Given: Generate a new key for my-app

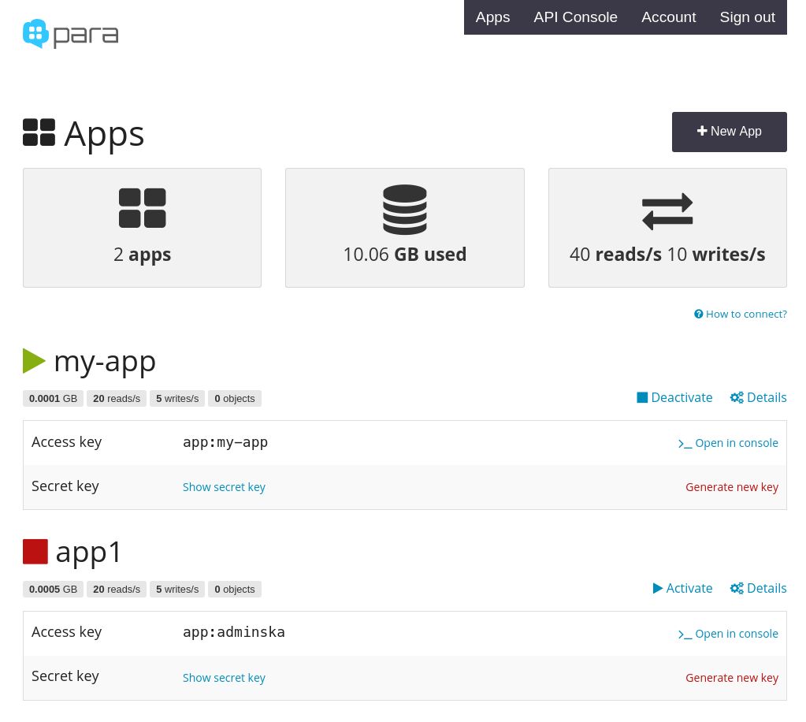Looking at the screenshot, I should click(732, 486).
